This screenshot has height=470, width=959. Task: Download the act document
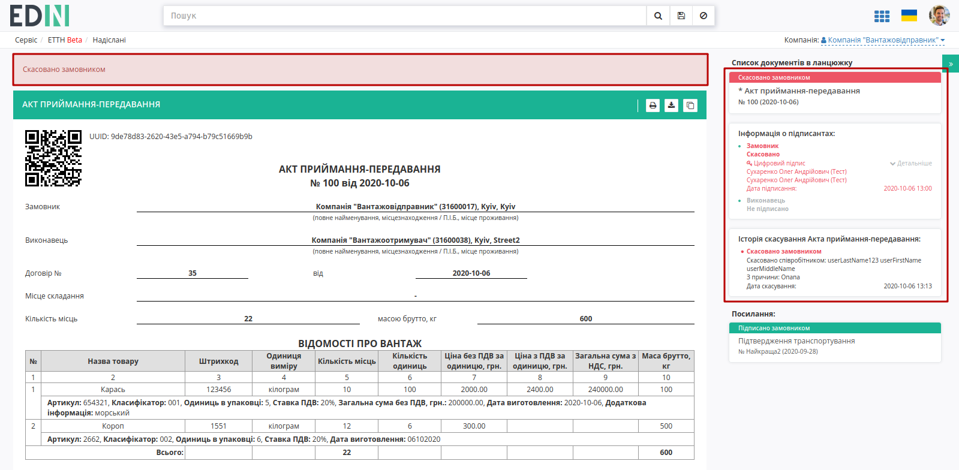(672, 106)
